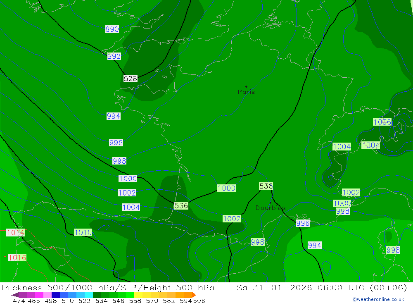Click the Dourbies city label
Viewport: 413px width, 303px height.
pos(271,208)
